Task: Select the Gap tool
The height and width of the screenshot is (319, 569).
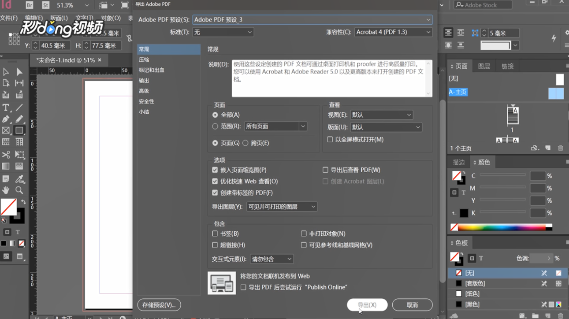Action: (19, 83)
